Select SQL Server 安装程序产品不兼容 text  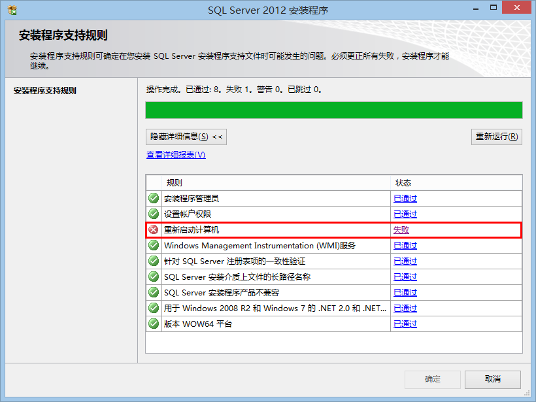coord(222,293)
